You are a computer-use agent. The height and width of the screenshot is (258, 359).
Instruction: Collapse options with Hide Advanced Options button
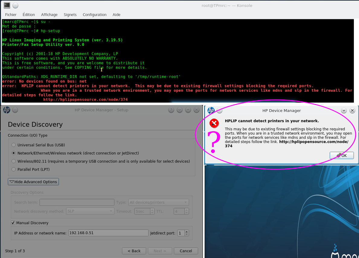[34, 182]
